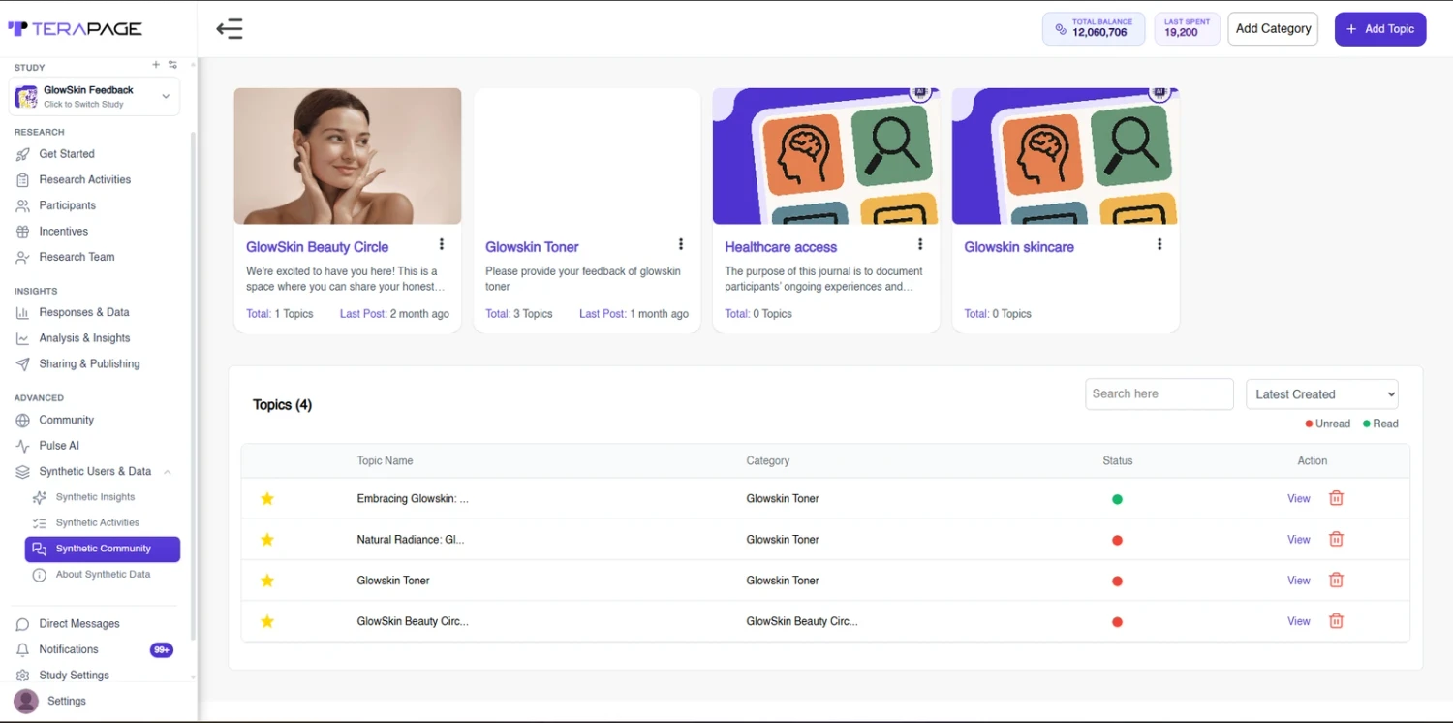
Task: Open the Pulse AI page
Action: (59, 446)
